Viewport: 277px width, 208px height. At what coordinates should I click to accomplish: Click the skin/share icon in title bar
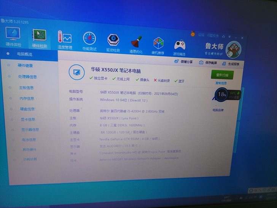click(224, 36)
